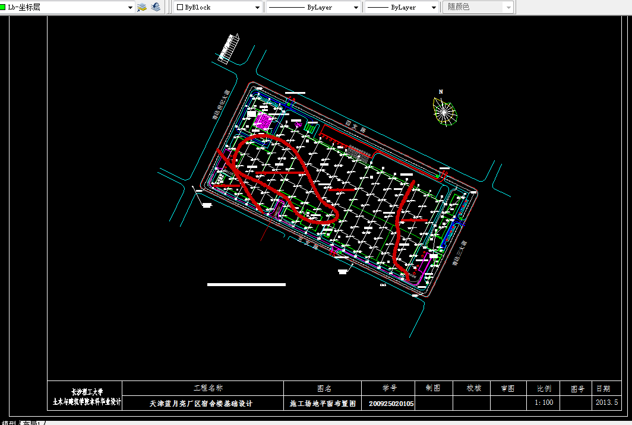Select the 比例 header cell
632x425 pixels.
[544, 389]
